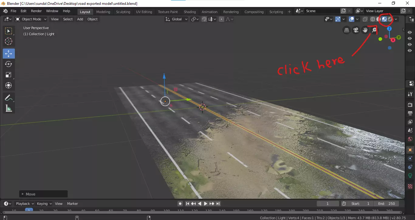
Task: Toggle viewport gizmos display
Action: (x=338, y=19)
